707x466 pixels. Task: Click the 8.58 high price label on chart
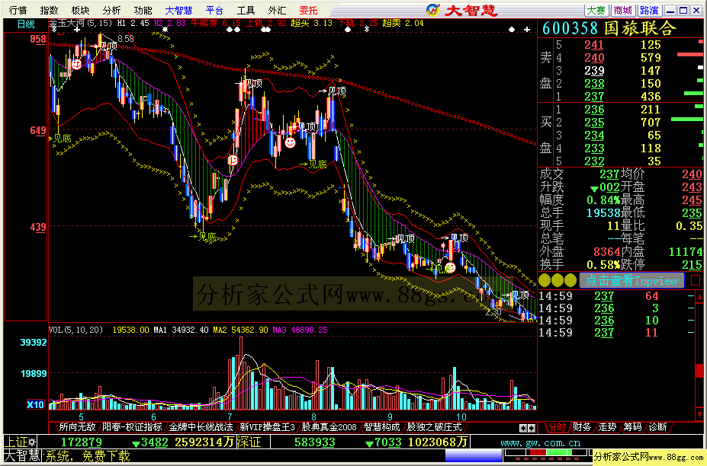tap(126, 39)
